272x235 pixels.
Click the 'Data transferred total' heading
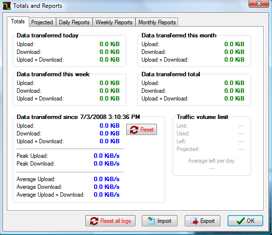pyautogui.click(x=171, y=74)
